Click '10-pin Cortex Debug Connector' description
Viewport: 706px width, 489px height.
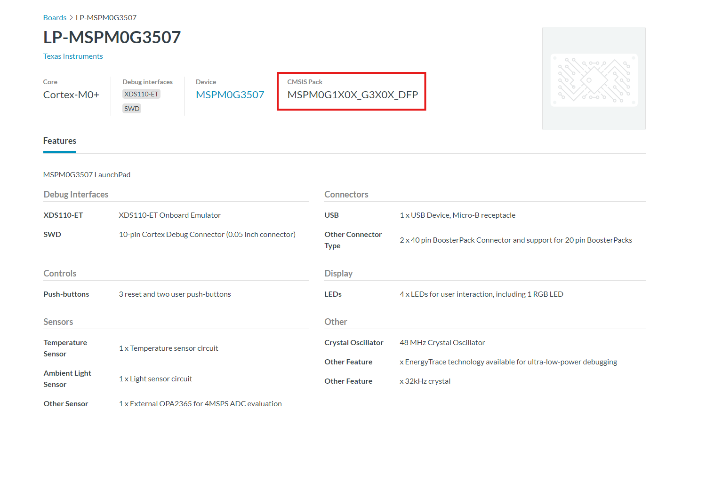pyautogui.click(x=207, y=235)
